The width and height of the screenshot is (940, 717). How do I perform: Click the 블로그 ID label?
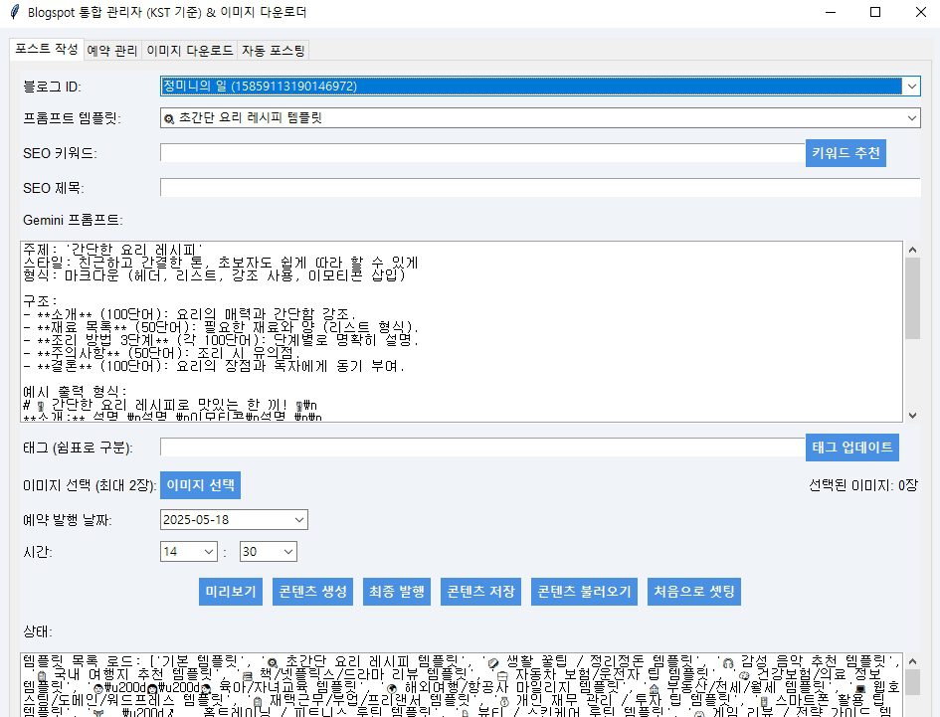(x=52, y=87)
